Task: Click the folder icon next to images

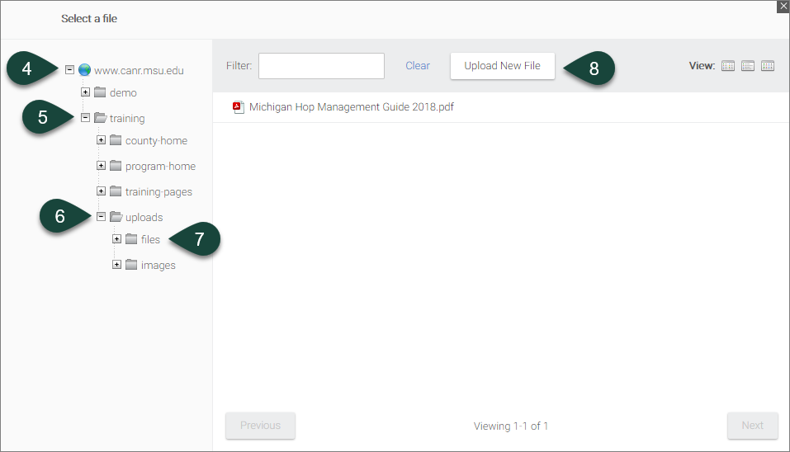Action: (131, 265)
